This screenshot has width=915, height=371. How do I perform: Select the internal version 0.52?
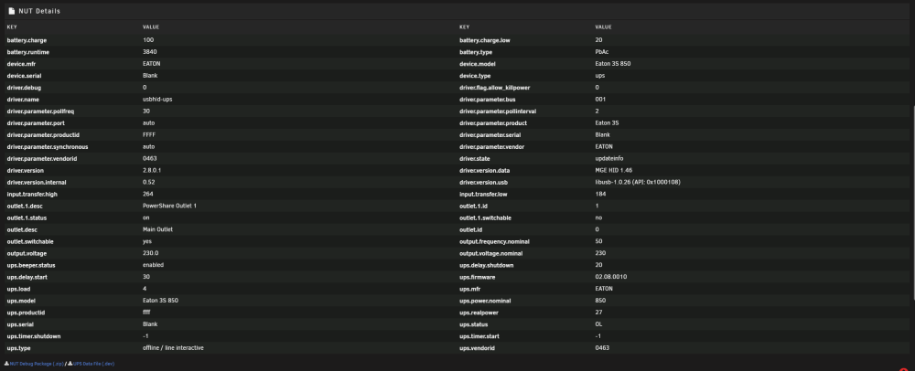pos(149,182)
